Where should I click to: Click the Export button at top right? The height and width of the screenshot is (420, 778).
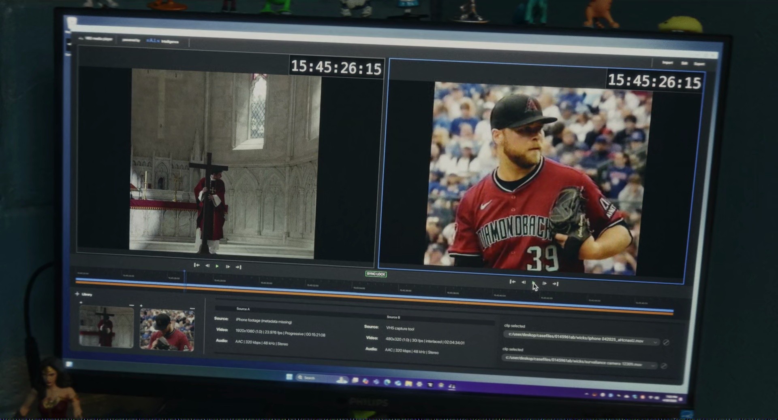click(x=699, y=64)
